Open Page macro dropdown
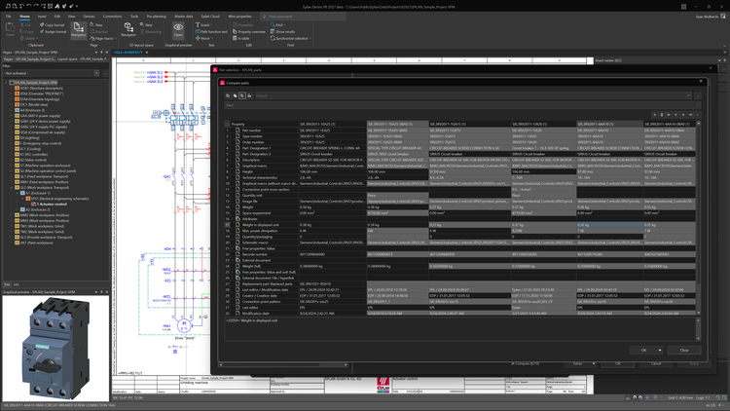The image size is (730, 411). [115, 38]
